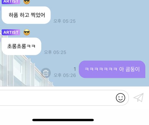
Task: Tap the paper plane send icon
Action: click(x=139, y=97)
